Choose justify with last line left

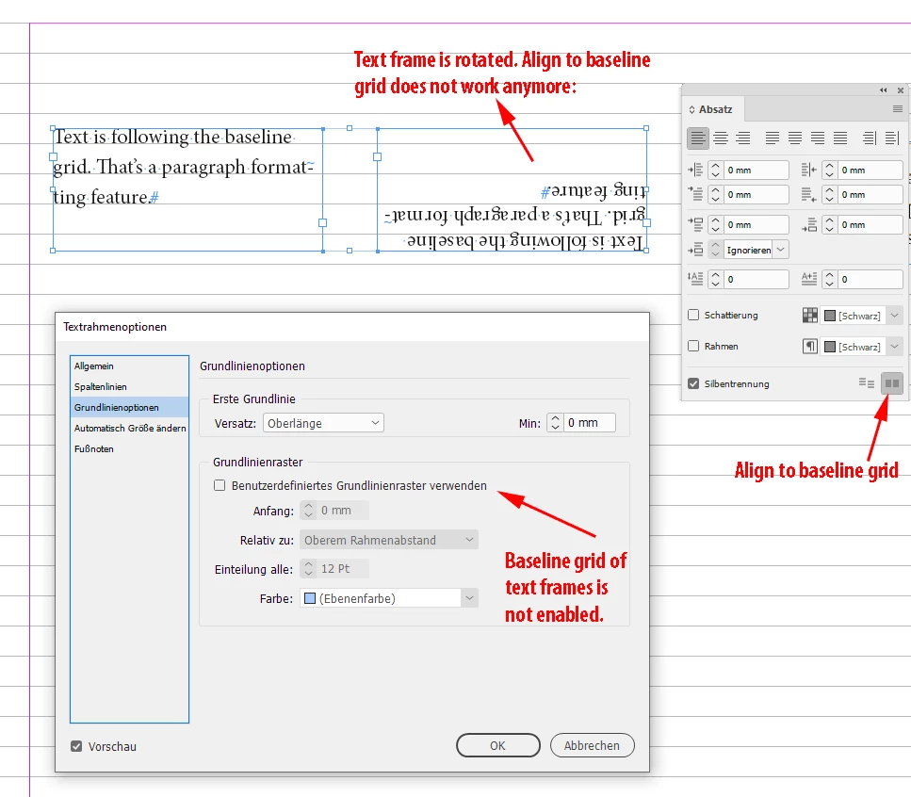(x=773, y=138)
